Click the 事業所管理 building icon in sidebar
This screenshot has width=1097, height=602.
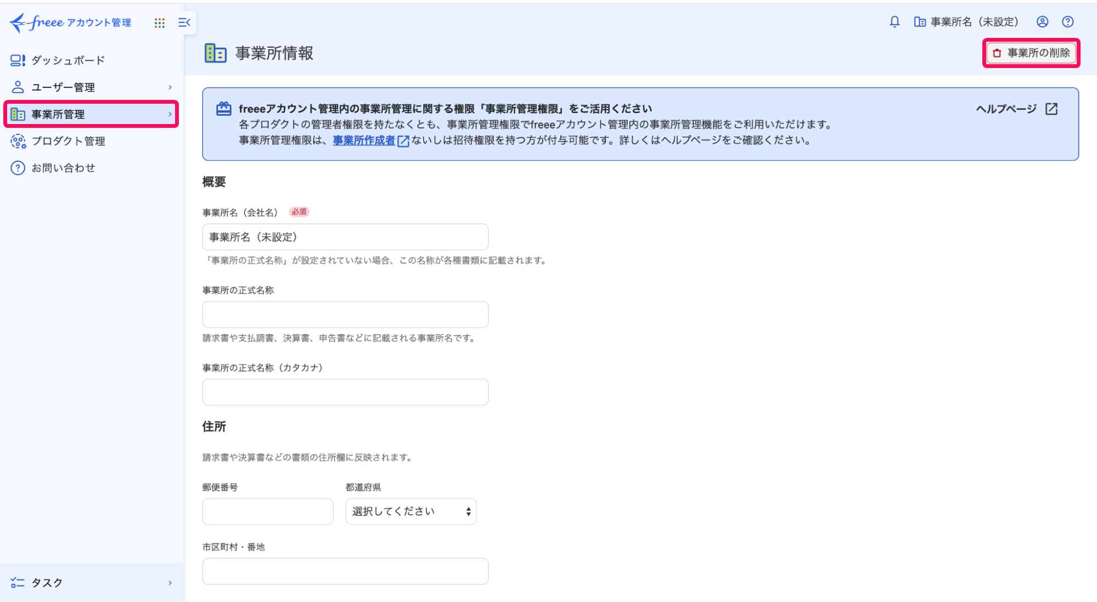point(18,114)
